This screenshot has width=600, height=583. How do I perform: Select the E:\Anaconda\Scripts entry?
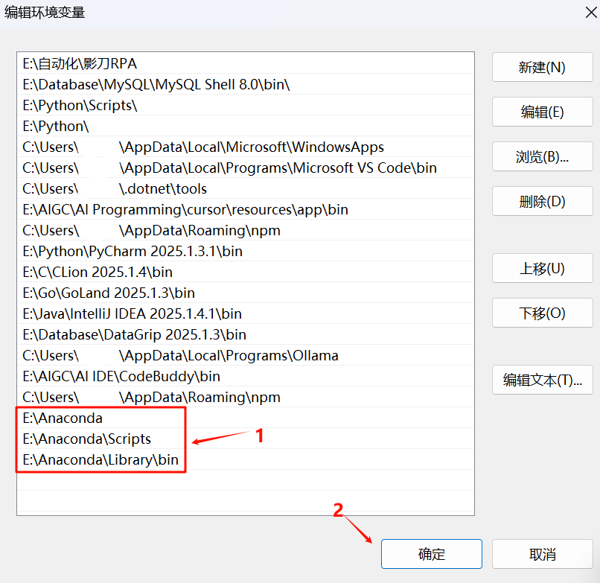pyautogui.click(x=87, y=439)
